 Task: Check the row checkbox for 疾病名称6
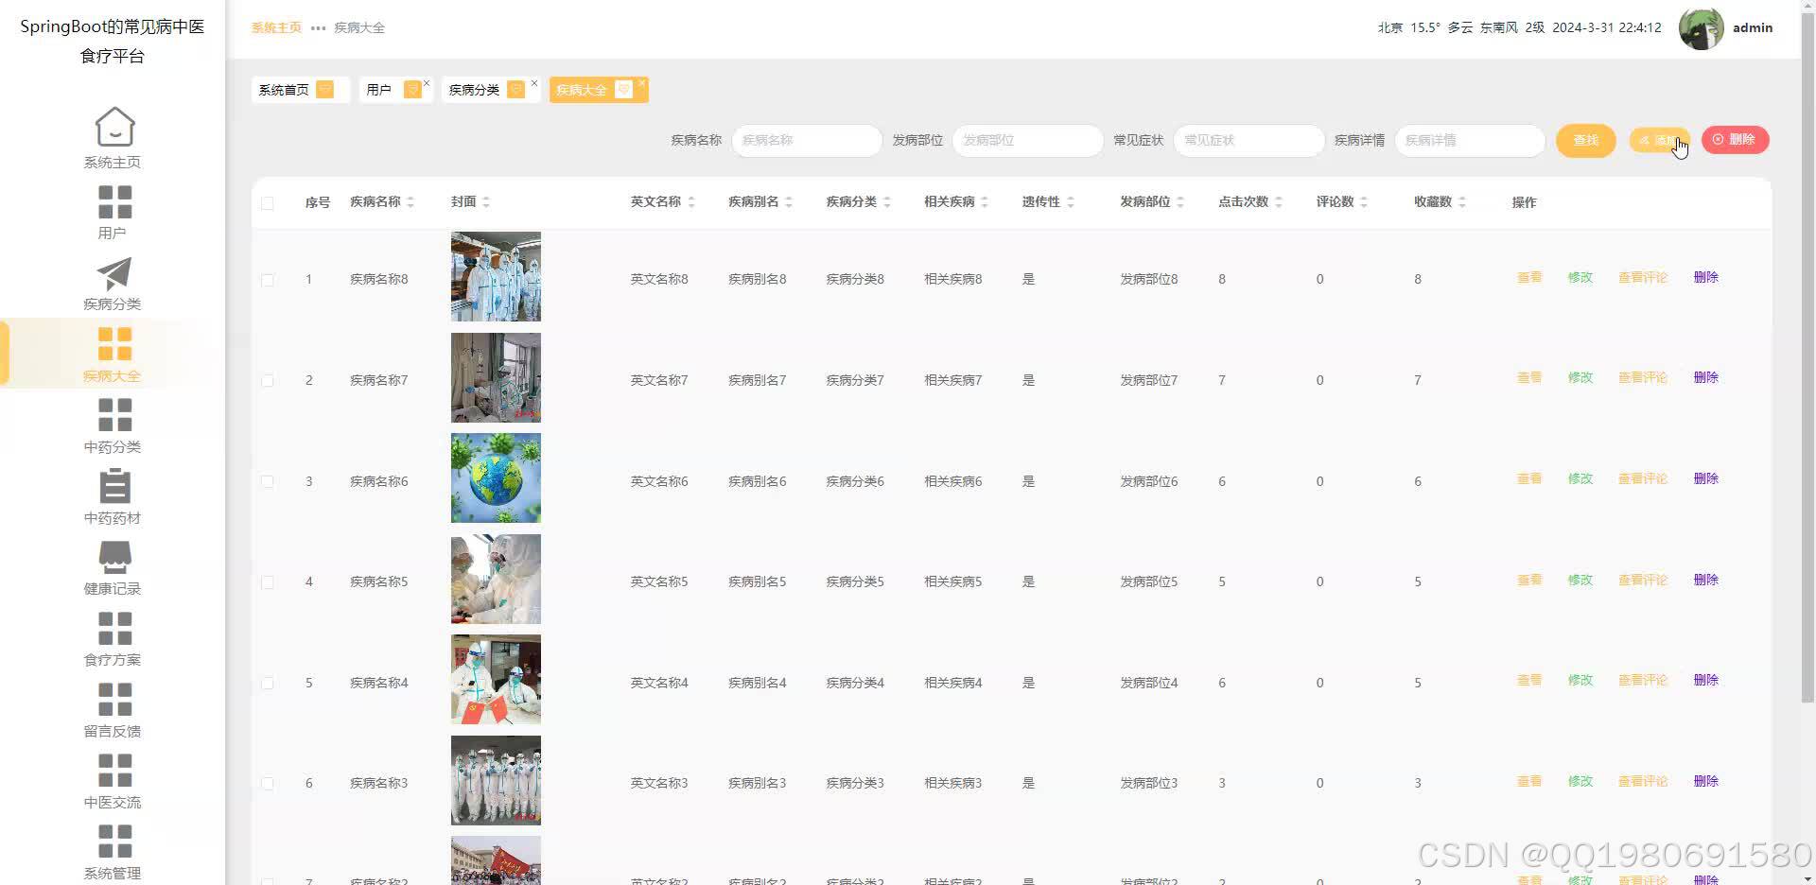point(268,481)
